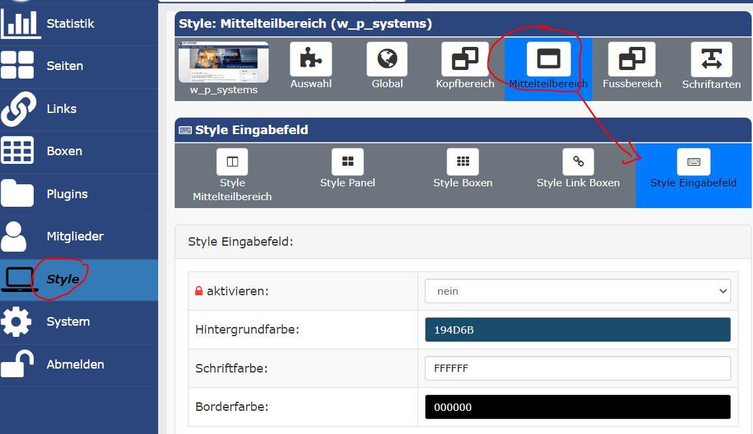
Task: Click the Borderfarbe 000000 color field
Action: [577, 407]
